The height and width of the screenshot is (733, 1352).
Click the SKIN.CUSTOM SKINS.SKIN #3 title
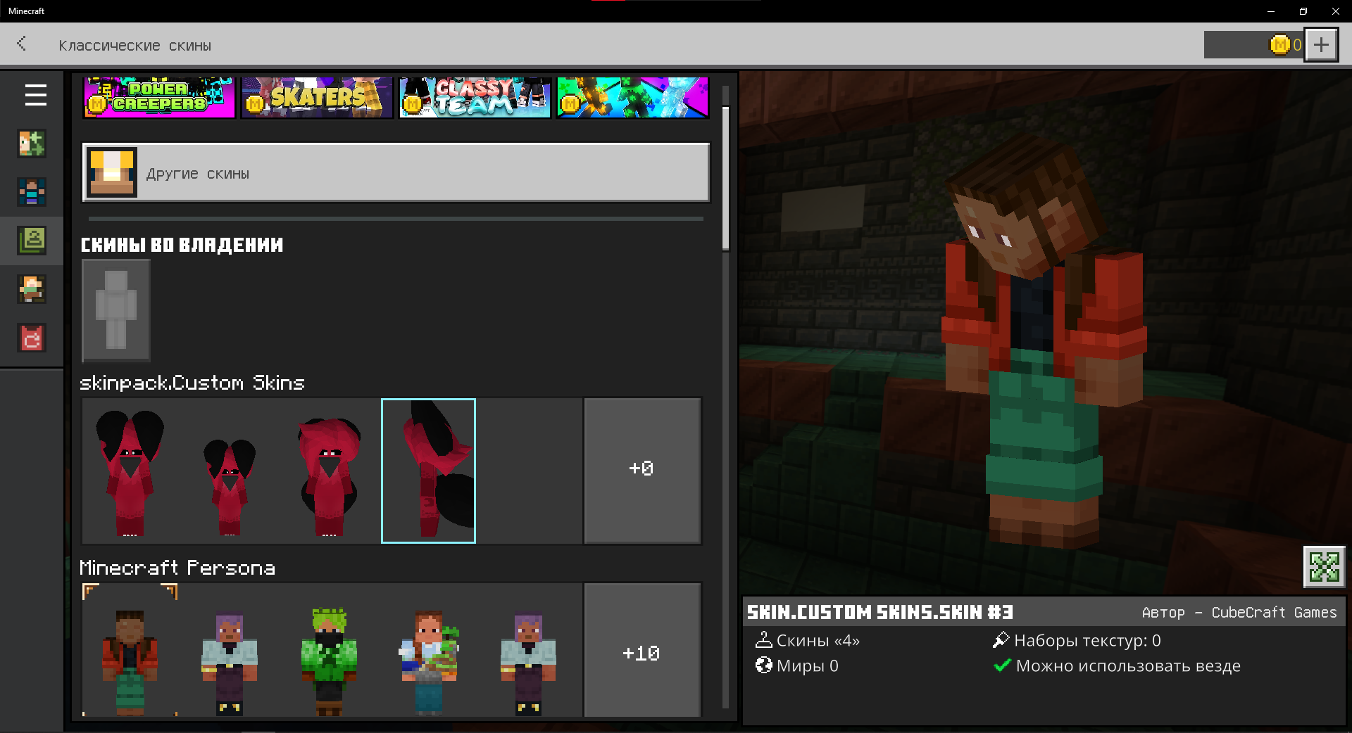[880, 612]
